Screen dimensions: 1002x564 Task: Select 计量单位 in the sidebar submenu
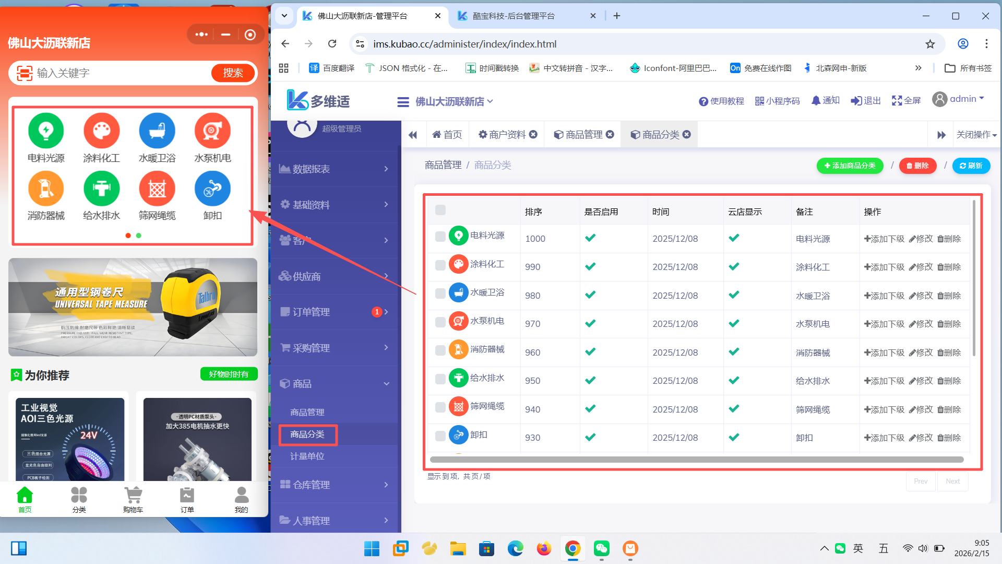[x=307, y=456]
